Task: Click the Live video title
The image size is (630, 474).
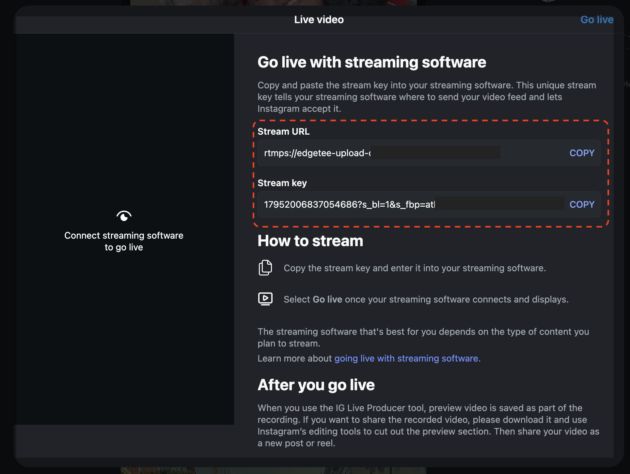Action: tap(319, 20)
